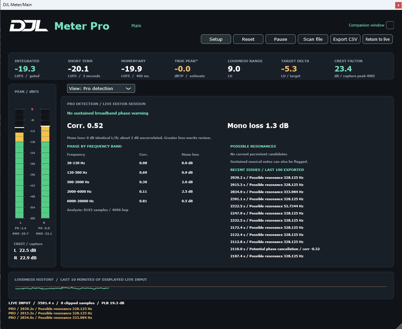This screenshot has height=329, width=402.
Task: Click the 2107.4 s resonance issue
Action: point(267,256)
